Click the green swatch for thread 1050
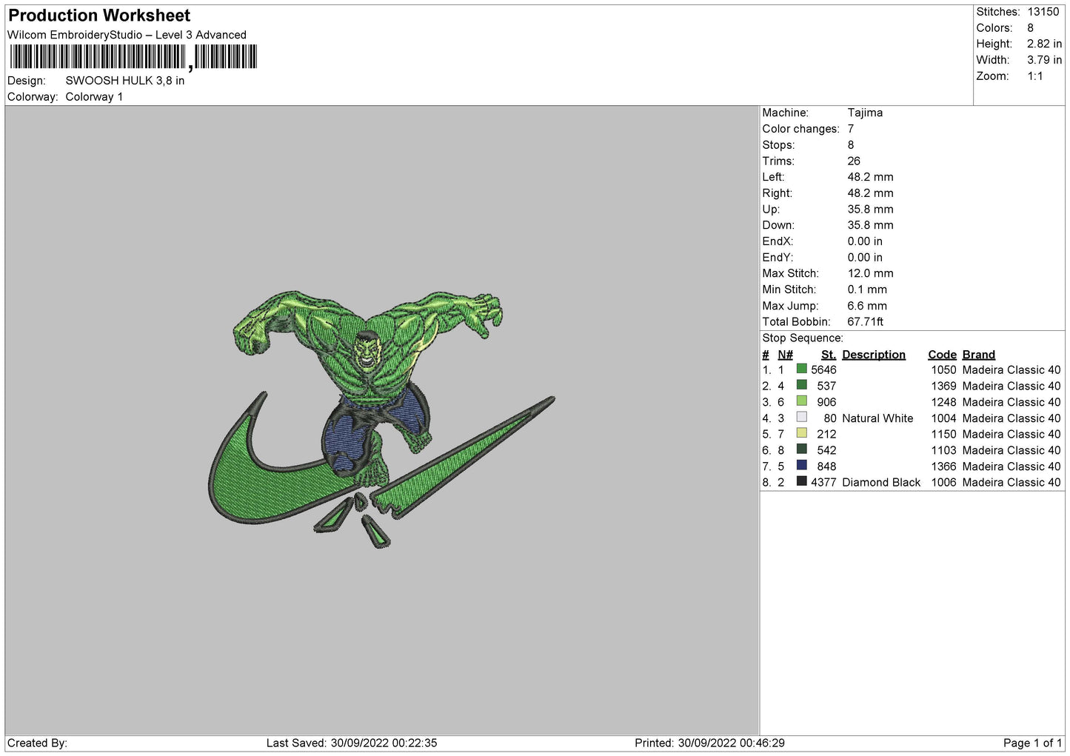This screenshot has height=756, width=1070. coord(801,369)
